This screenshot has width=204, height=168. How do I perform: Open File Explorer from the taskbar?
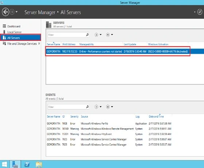click(x=39, y=164)
